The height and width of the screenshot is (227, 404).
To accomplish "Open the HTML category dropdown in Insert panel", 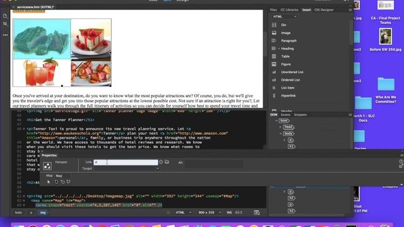I will tap(285, 16).
